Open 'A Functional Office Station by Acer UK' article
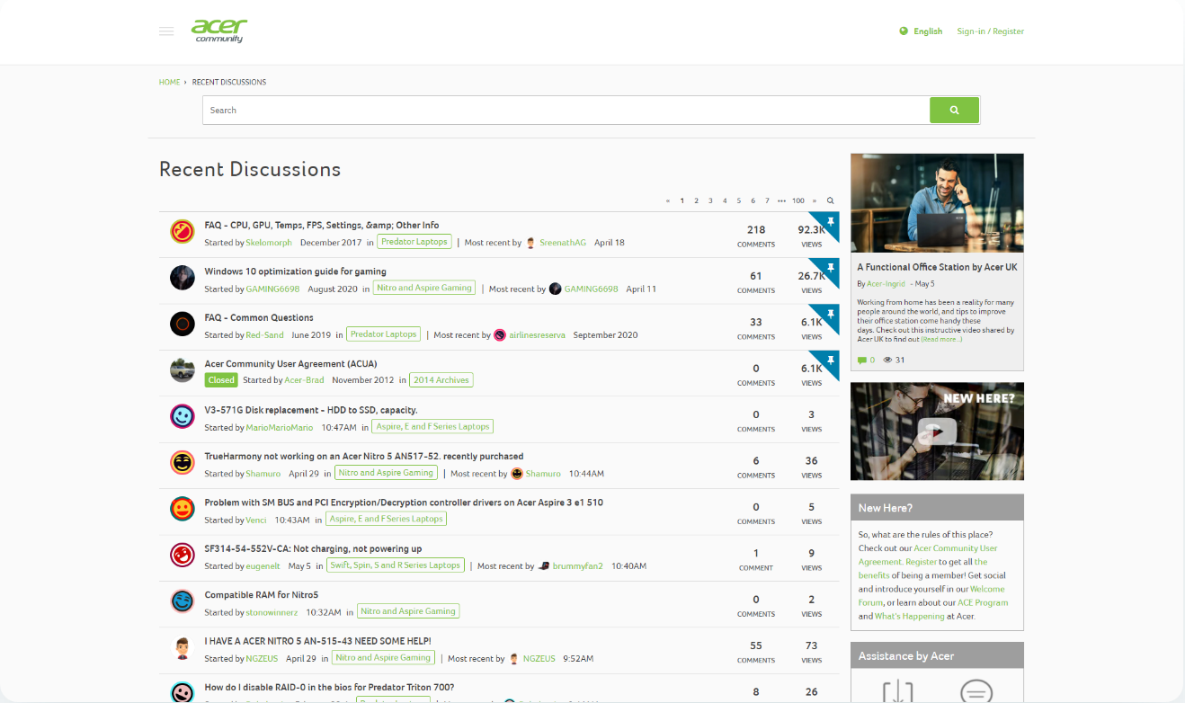Viewport: 1185px width, 703px height. (x=937, y=267)
